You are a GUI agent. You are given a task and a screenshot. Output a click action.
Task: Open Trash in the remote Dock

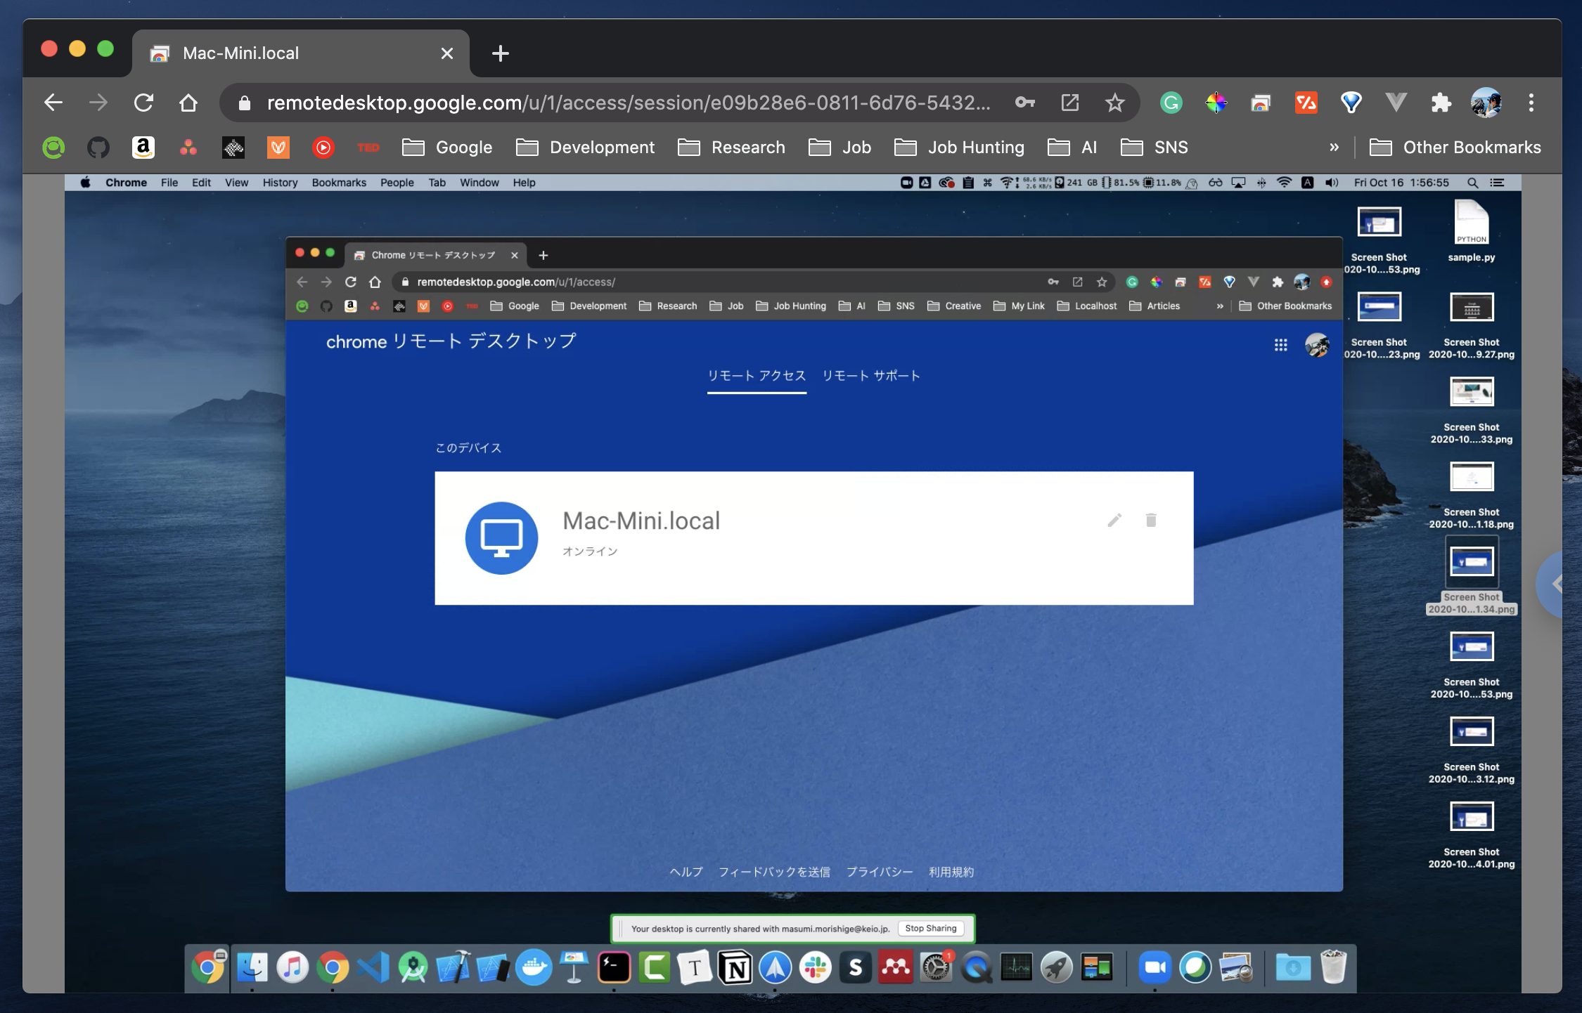(1333, 968)
